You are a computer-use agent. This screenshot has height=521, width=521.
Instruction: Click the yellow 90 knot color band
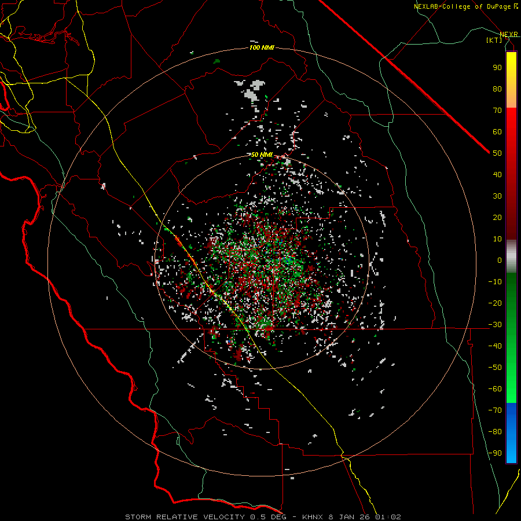(511, 68)
